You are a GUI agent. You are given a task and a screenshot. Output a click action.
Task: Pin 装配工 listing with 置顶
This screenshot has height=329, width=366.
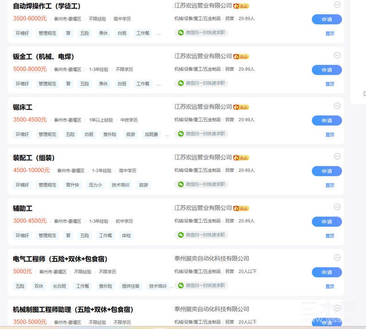click(330, 185)
